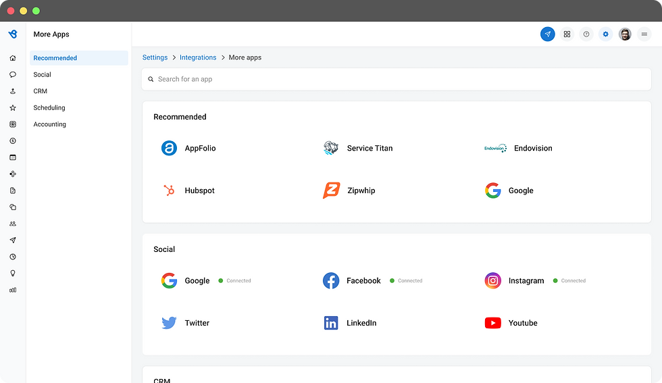Click the AppFolio app logo
Viewport: 662px width, 383px height.
[169, 148]
